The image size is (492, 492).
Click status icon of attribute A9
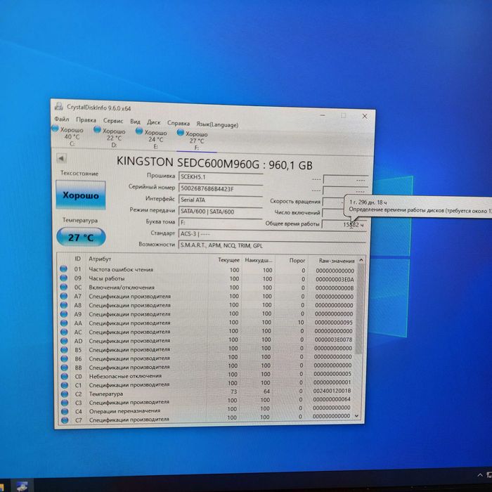pyautogui.click(x=64, y=313)
